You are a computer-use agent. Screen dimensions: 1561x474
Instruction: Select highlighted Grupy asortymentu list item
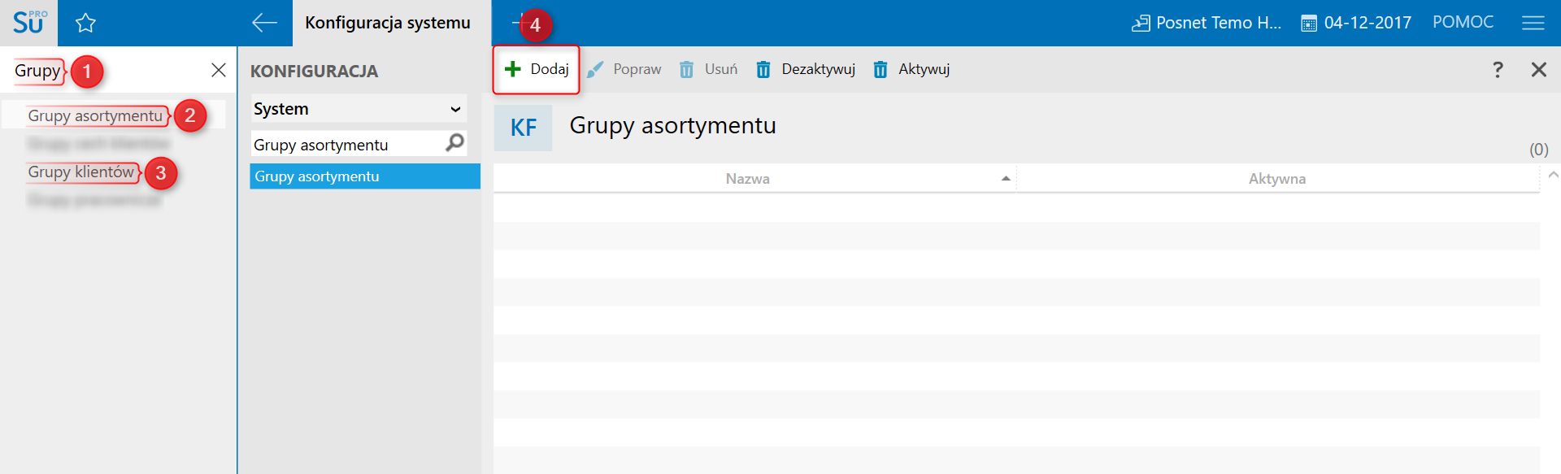coord(364,176)
